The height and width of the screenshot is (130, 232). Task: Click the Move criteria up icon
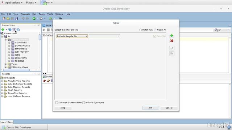pos(172,48)
